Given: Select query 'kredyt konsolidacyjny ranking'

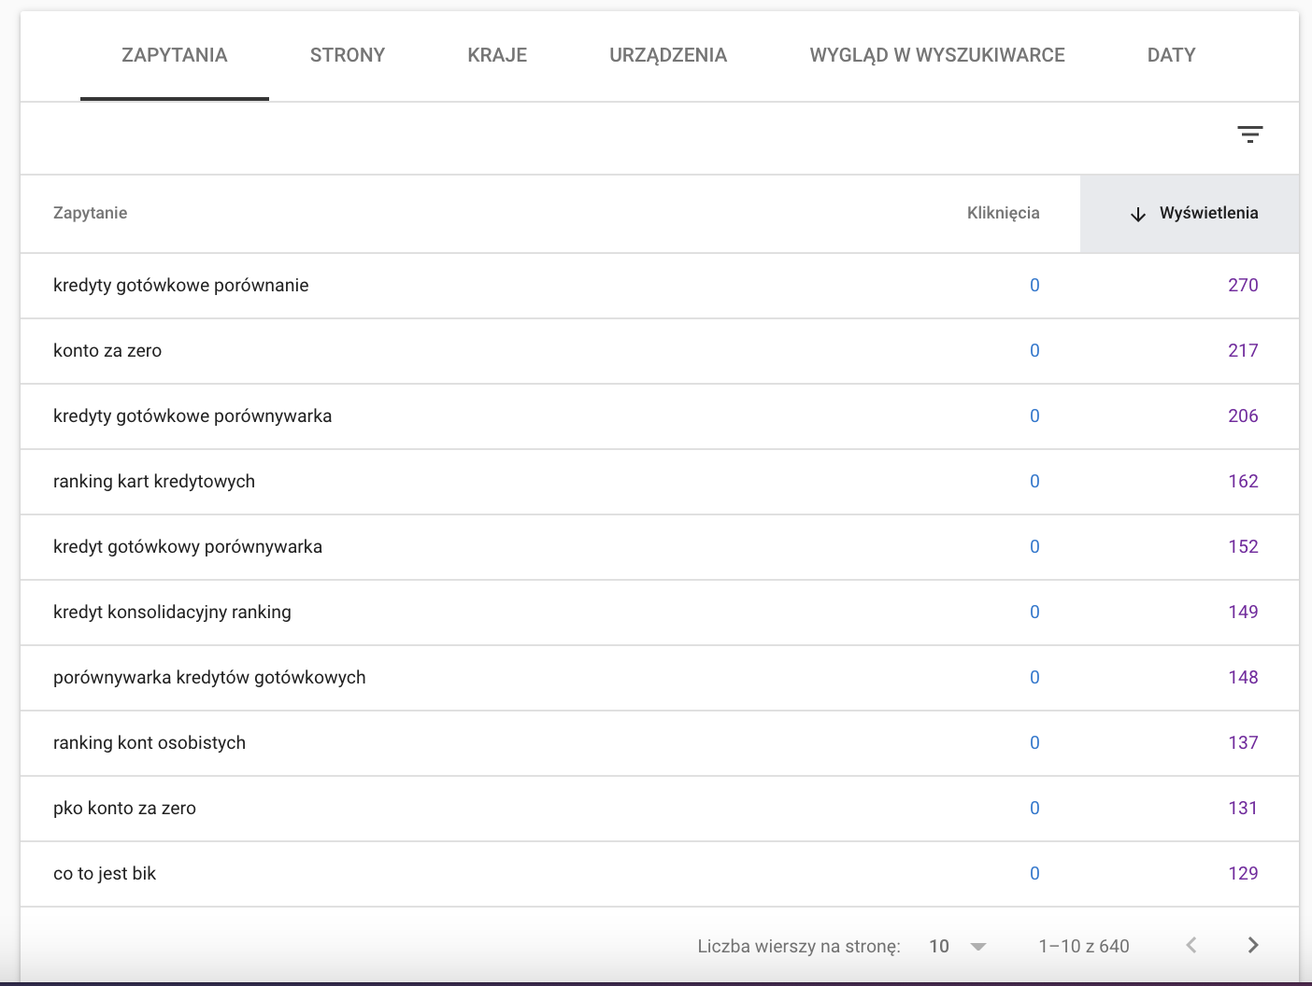Looking at the screenshot, I should (172, 612).
